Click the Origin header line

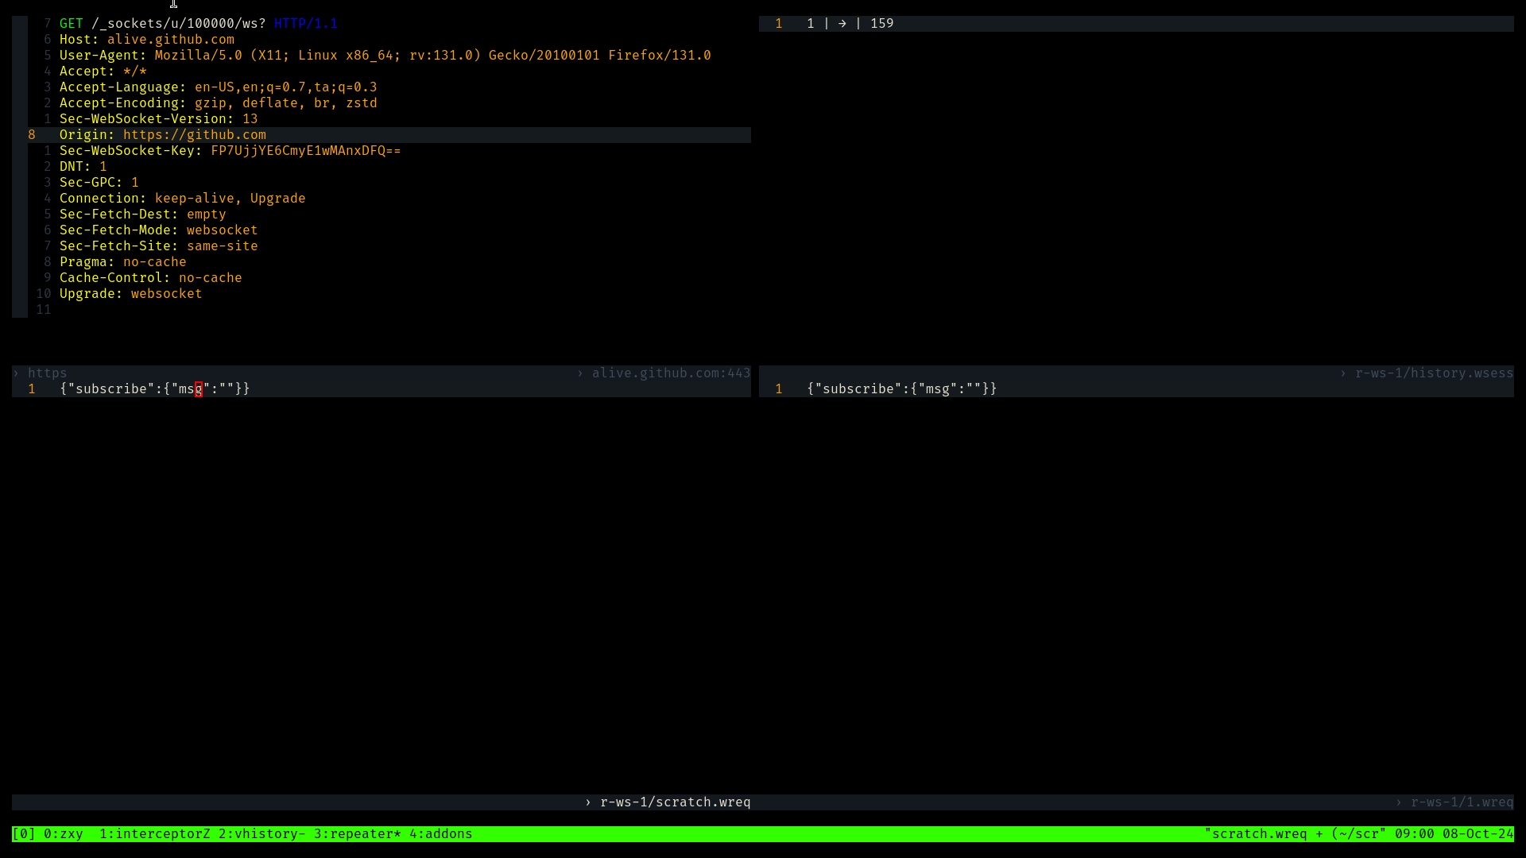coord(86,134)
